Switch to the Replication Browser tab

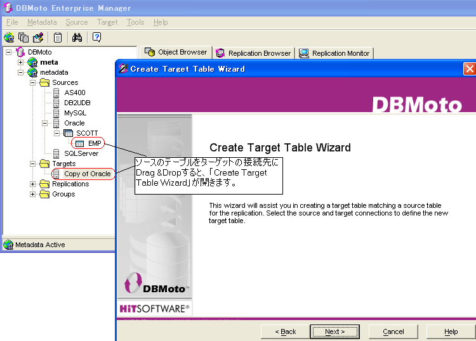[x=253, y=53]
